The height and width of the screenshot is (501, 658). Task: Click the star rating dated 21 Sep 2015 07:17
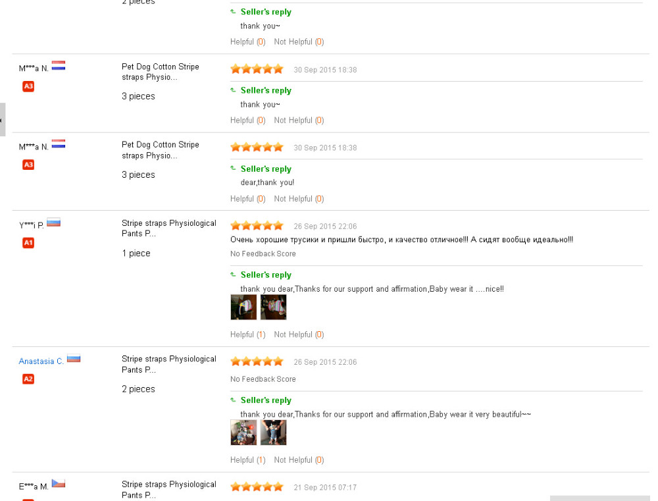(x=257, y=487)
